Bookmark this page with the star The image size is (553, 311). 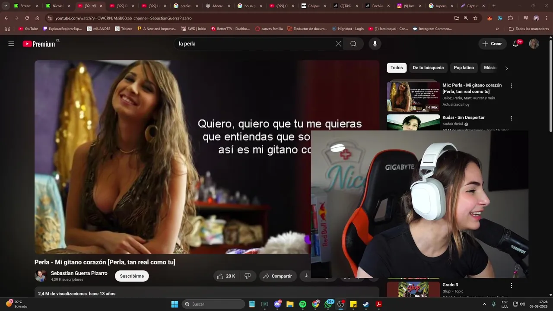click(475, 18)
